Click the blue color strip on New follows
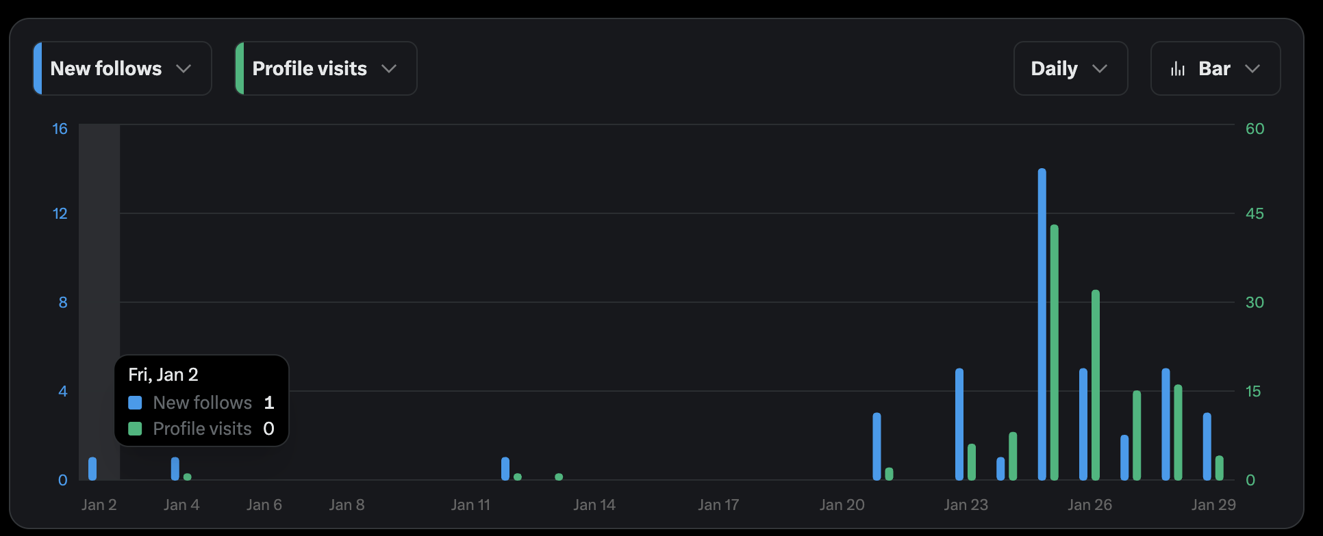The image size is (1323, 536). click(x=38, y=68)
